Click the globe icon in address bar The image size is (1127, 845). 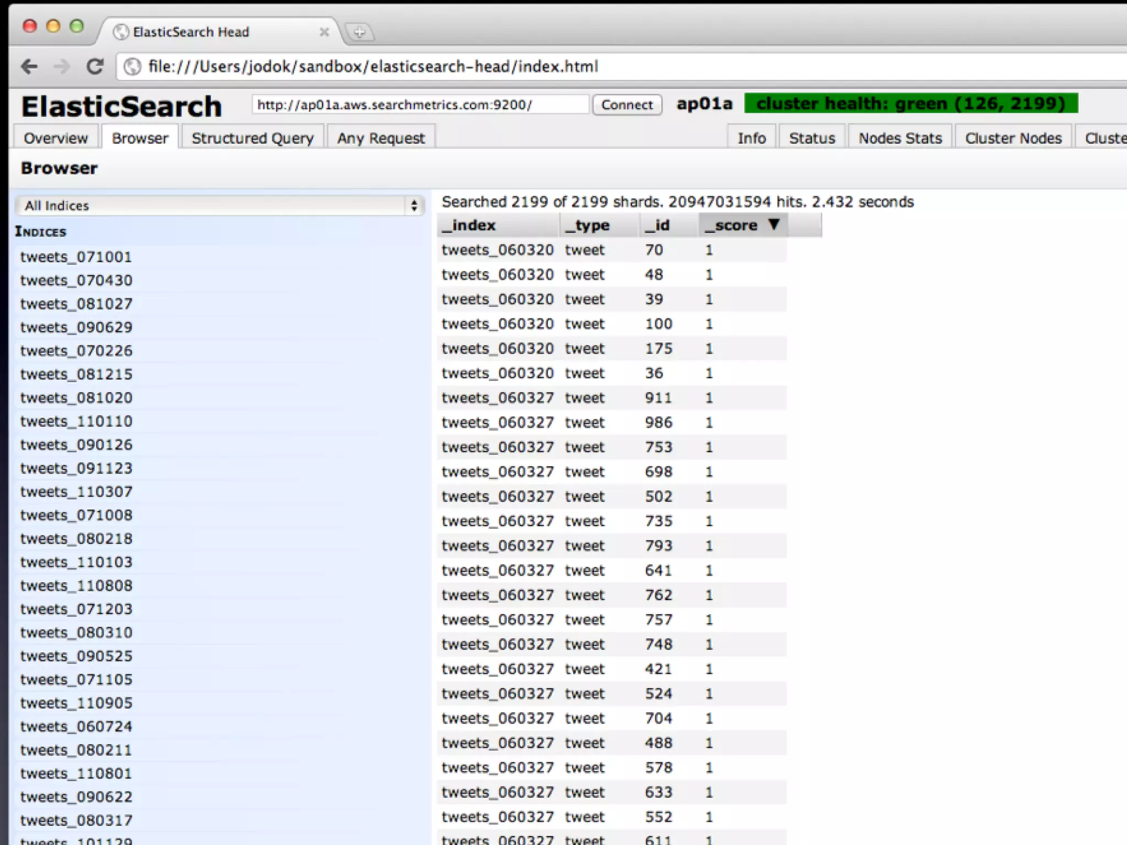pyautogui.click(x=132, y=67)
